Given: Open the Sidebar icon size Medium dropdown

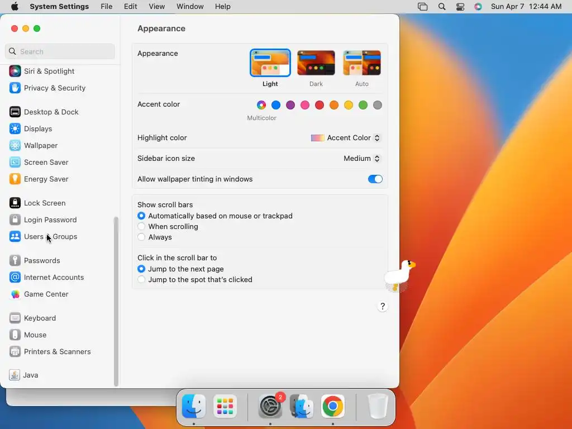Looking at the screenshot, I should coord(362,158).
